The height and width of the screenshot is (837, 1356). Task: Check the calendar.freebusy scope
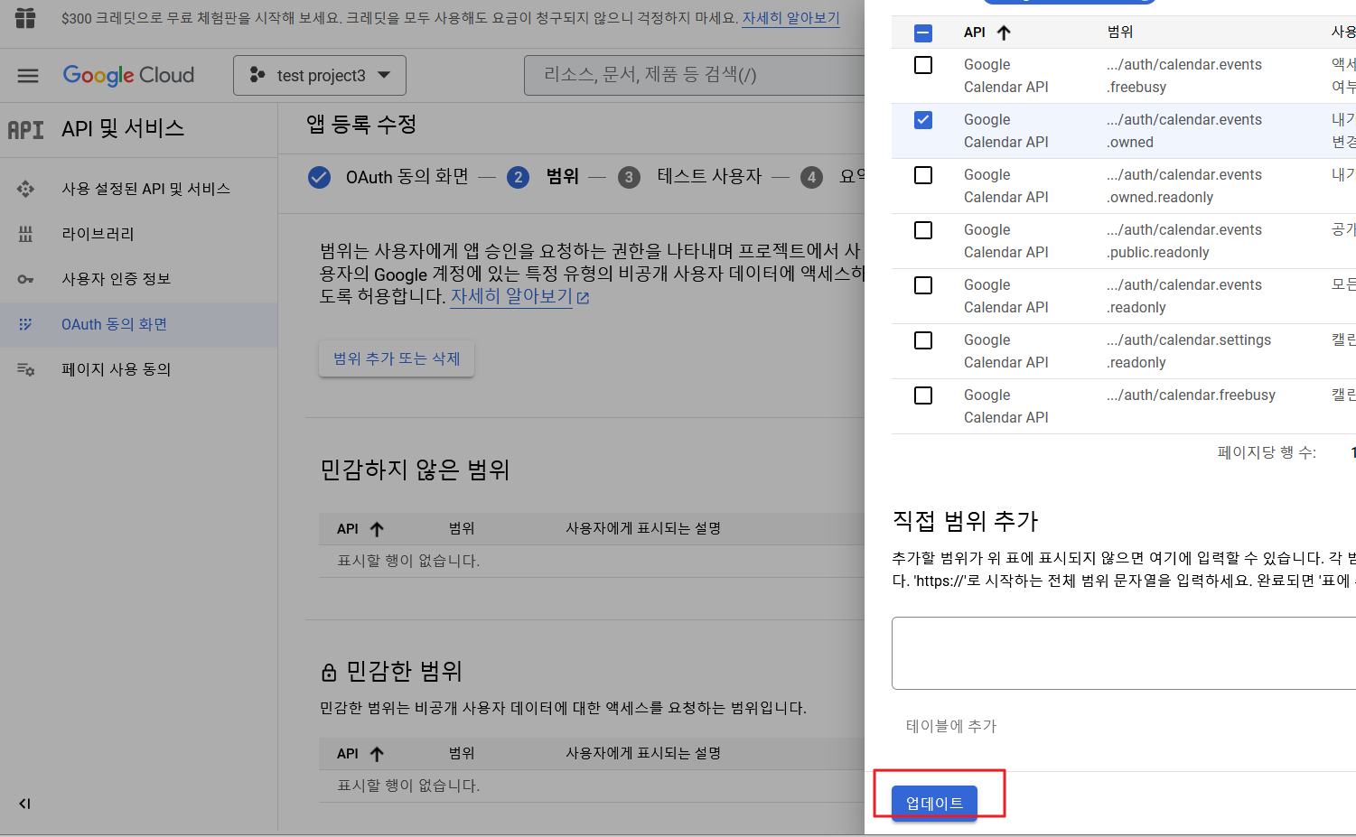coord(923,395)
